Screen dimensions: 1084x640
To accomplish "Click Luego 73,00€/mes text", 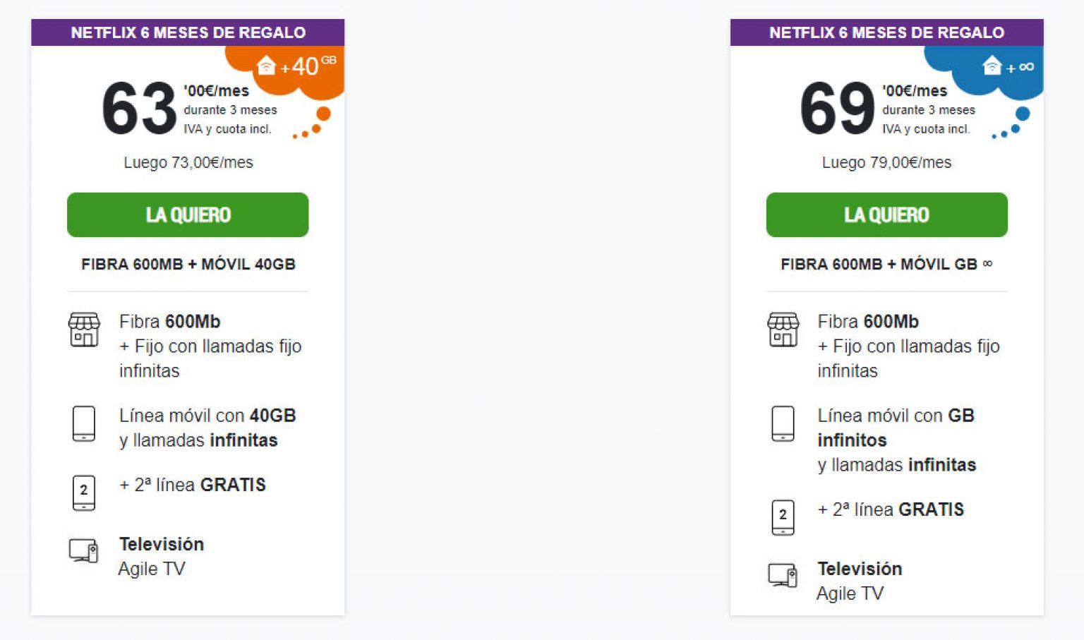I will (x=188, y=163).
